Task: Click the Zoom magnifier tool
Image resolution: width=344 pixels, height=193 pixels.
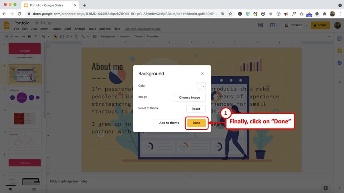Action: click(x=44, y=37)
